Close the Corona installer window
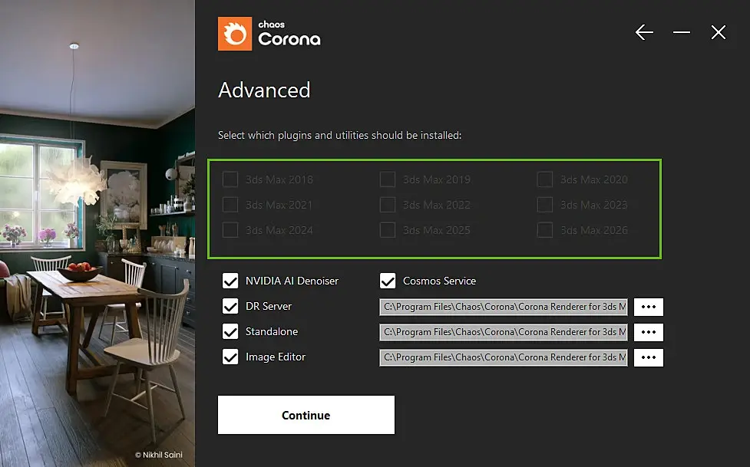 [x=719, y=32]
